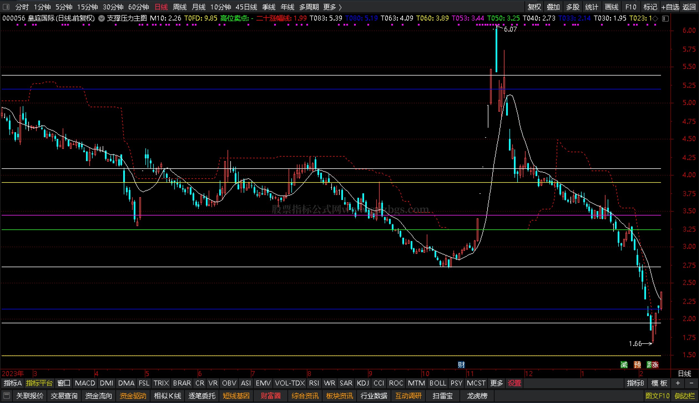
Task: Apply the DMI indicator
Action: tap(106, 383)
